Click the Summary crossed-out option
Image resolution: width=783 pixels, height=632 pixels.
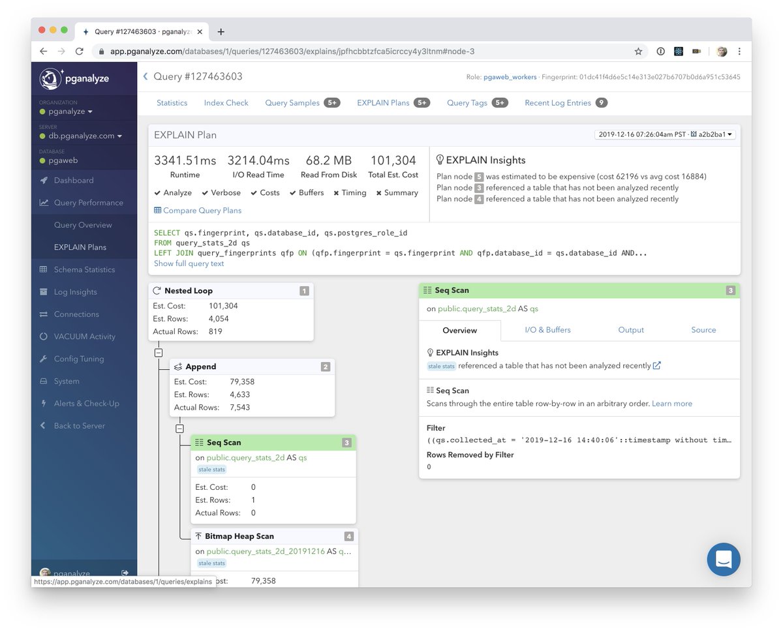[x=397, y=193]
